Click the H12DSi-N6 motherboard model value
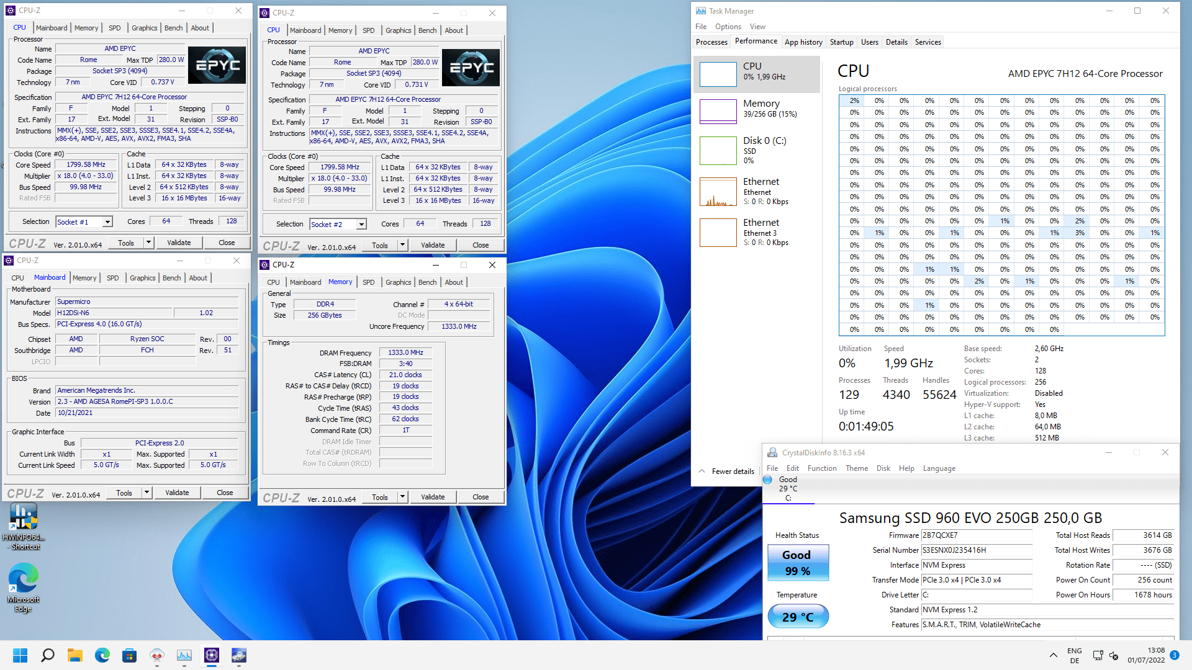The image size is (1192, 670). point(114,313)
